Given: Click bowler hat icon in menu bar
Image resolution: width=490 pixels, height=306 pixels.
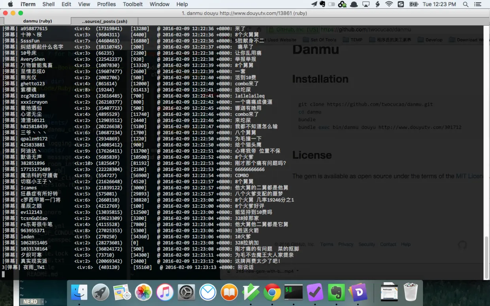Looking at the screenshot, I should pos(354,4).
